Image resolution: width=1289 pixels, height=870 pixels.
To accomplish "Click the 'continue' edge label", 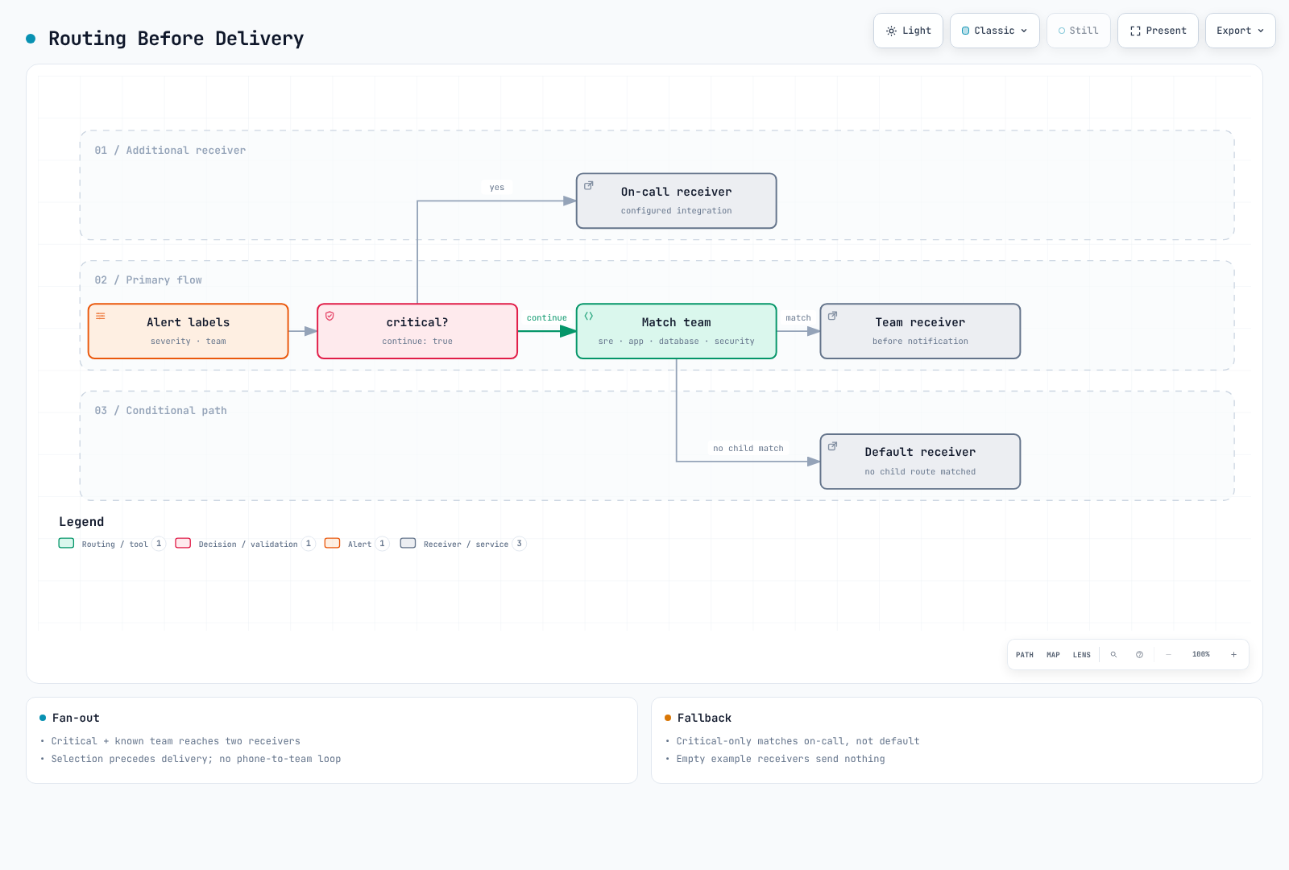I will [547, 318].
